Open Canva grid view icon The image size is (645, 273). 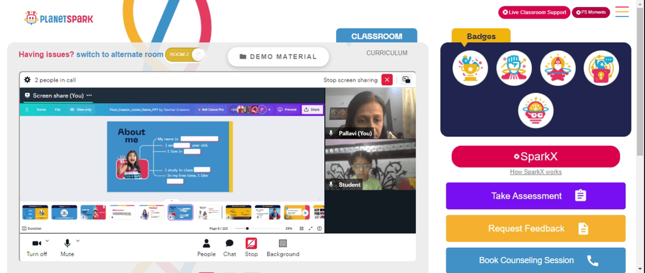click(x=301, y=228)
